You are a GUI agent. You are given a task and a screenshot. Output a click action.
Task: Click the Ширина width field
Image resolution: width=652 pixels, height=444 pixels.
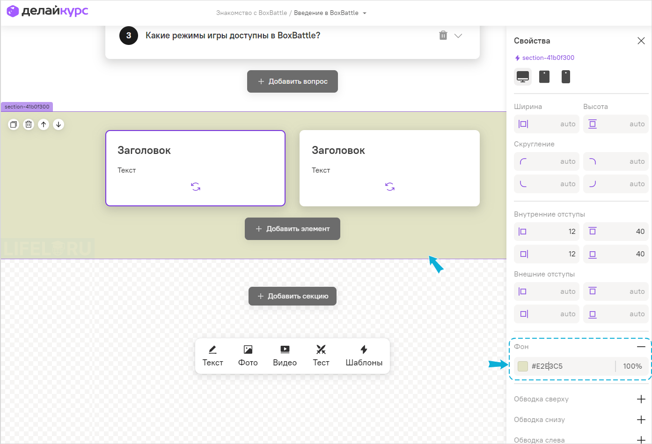[547, 124]
